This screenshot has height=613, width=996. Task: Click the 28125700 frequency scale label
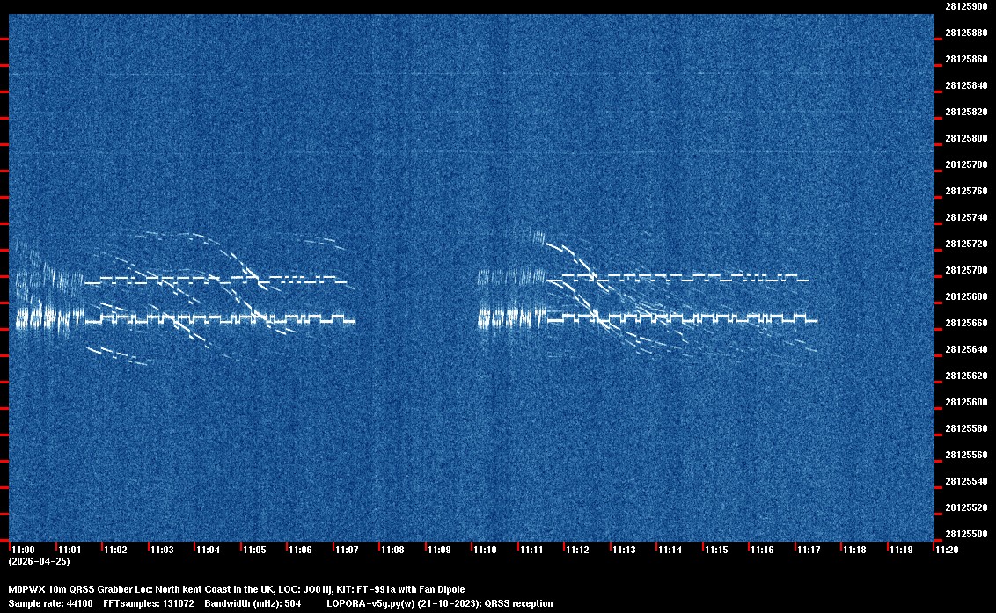(965, 270)
